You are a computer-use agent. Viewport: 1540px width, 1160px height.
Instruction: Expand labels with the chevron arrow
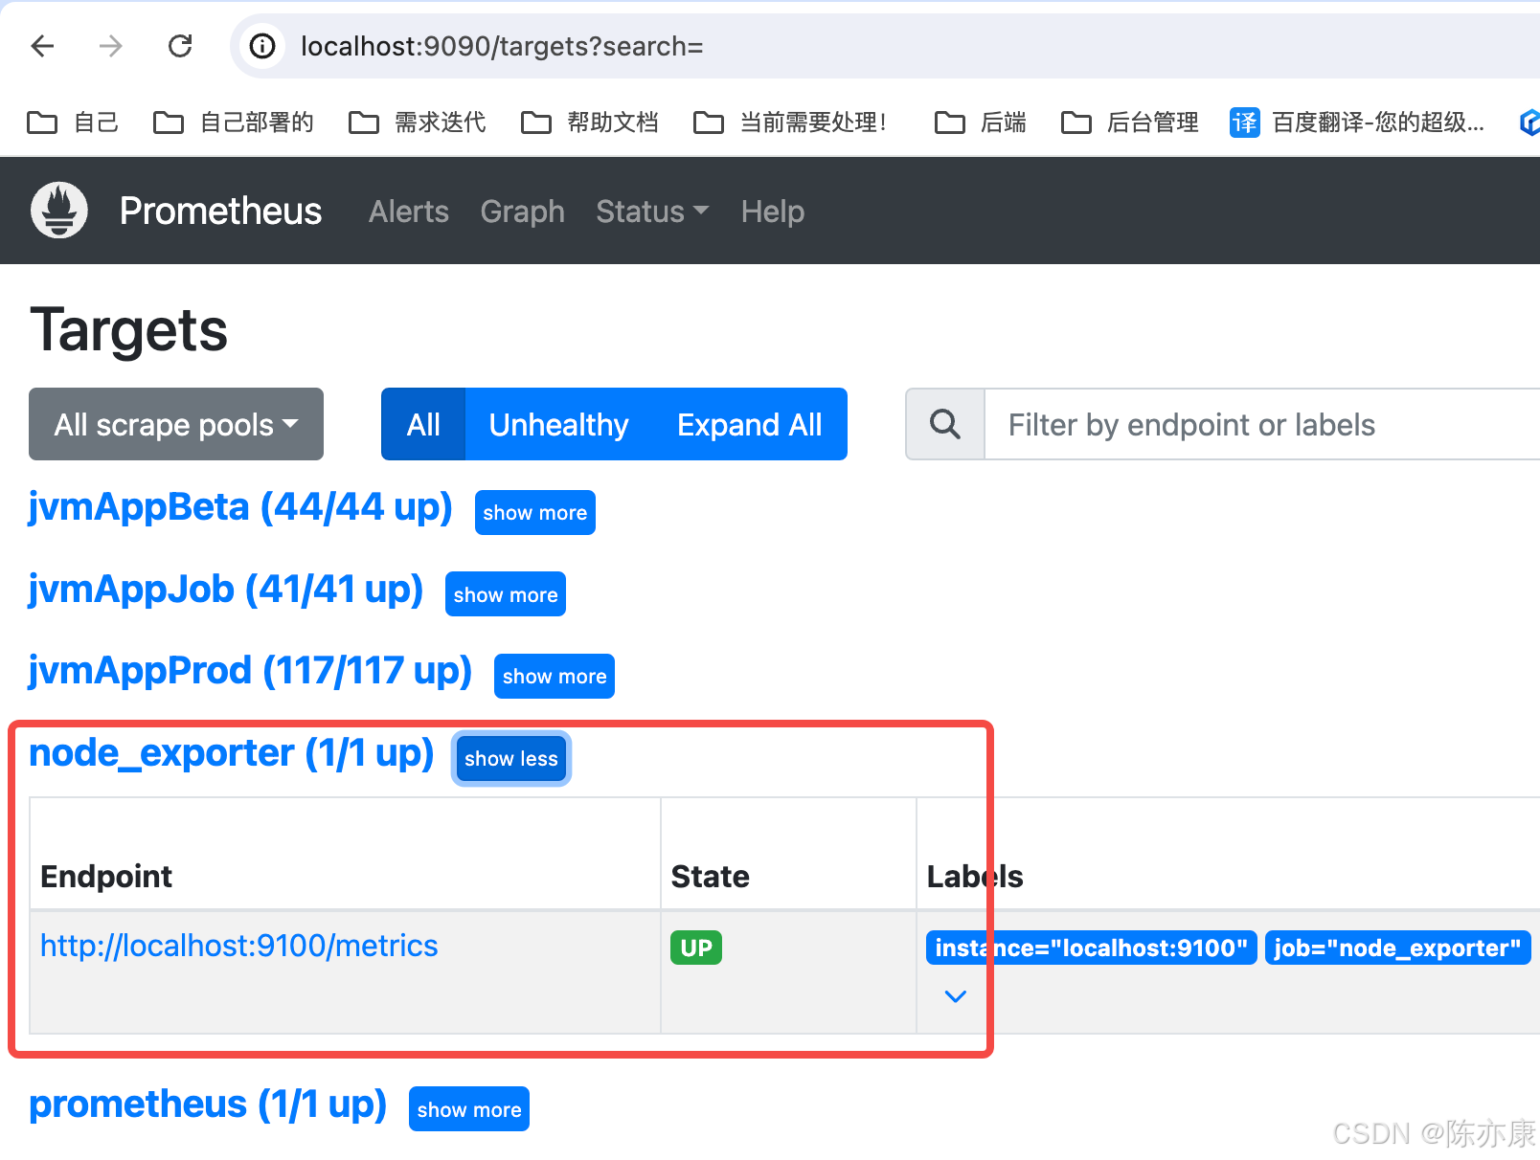click(x=955, y=996)
